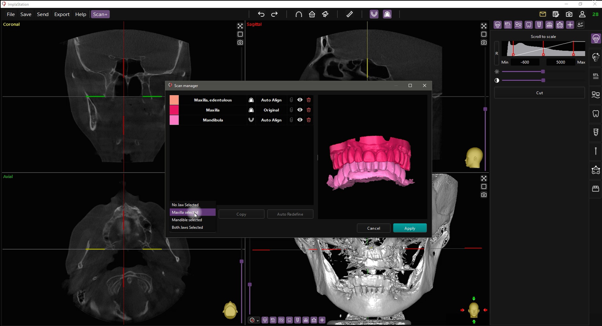Open the mail envelope icon
602x326 pixels.
pos(543,14)
